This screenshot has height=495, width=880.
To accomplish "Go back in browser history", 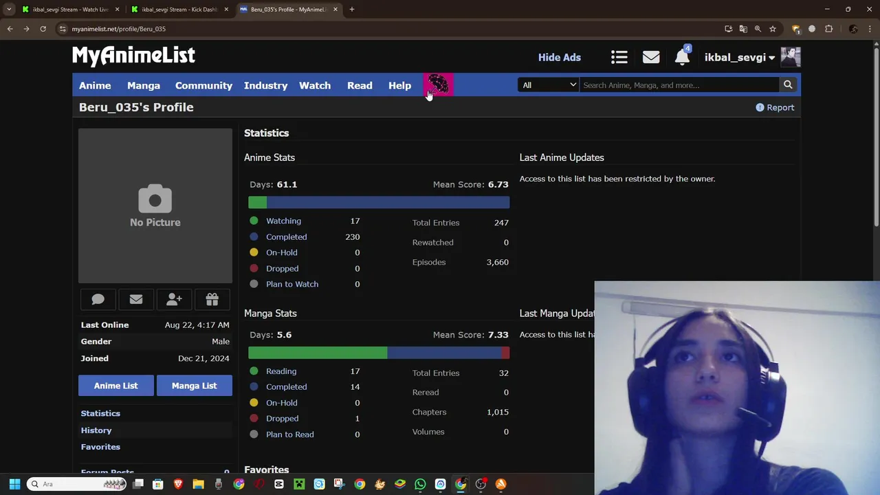I will tap(10, 29).
